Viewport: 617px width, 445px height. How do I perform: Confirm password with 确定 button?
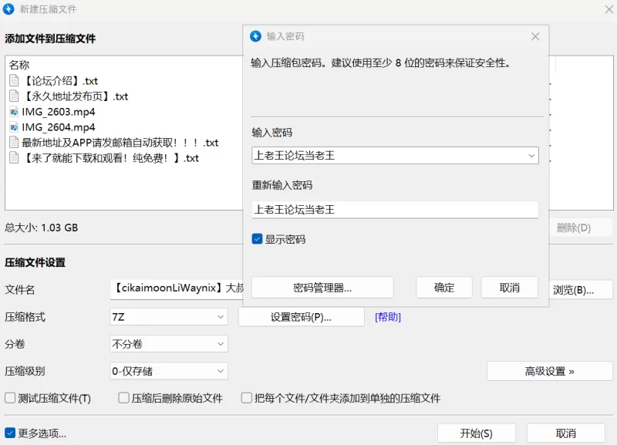[x=444, y=288]
